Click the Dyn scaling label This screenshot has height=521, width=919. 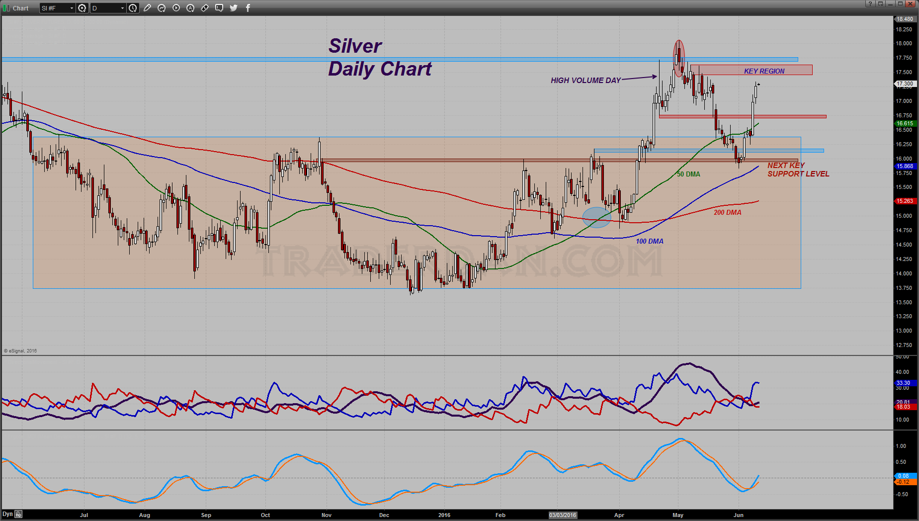click(x=7, y=514)
